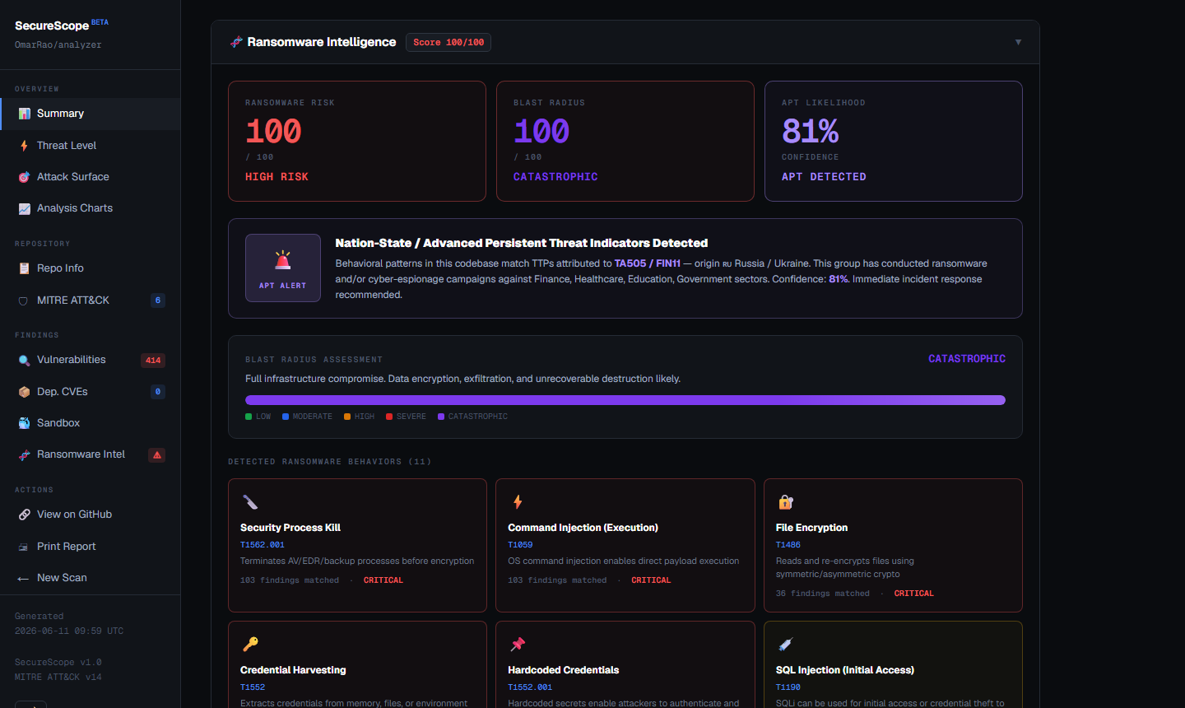The width and height of the screenshot is (1185, 708).
Task: Click the SecureScope logo text
Action: (x=52, y=26)
